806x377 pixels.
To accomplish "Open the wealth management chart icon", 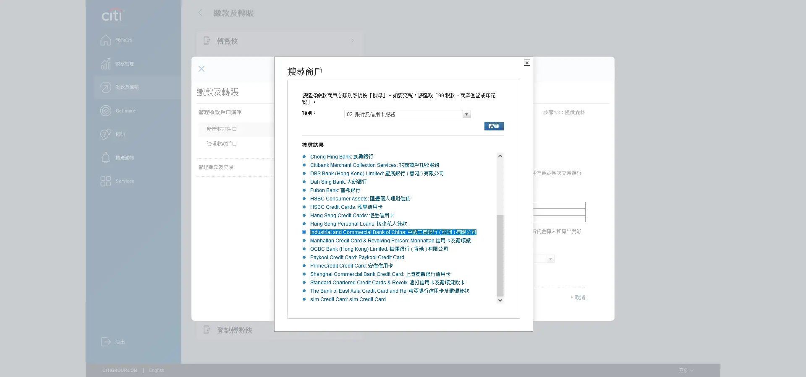I will [x=106, y=64].
